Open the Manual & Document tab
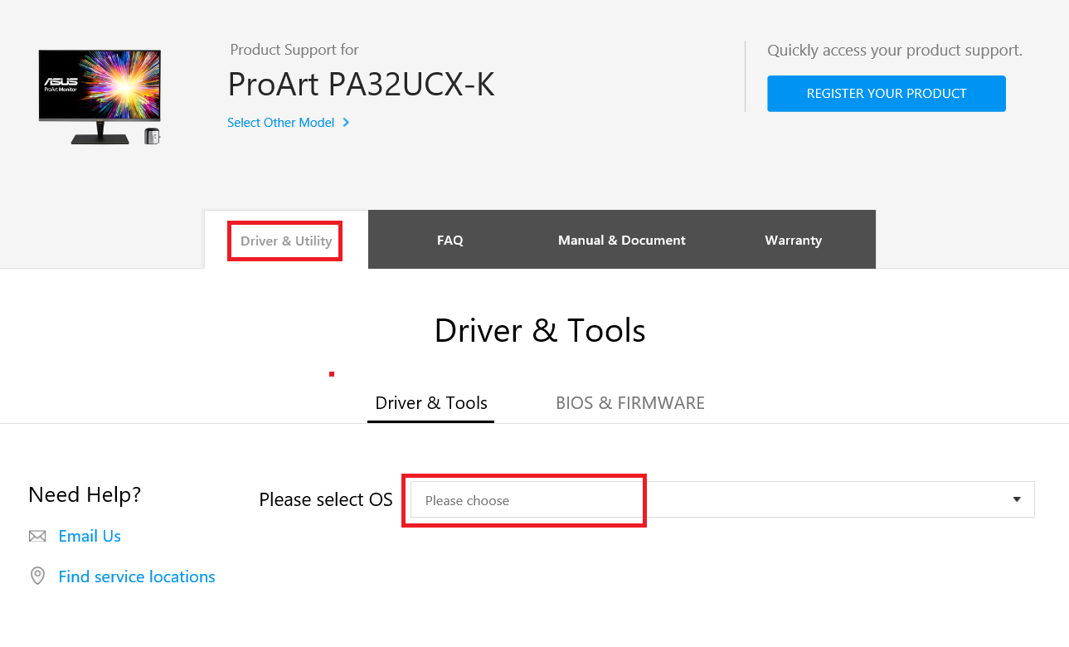The width and height of the screenshot is (1069, 647). (622, 240)
